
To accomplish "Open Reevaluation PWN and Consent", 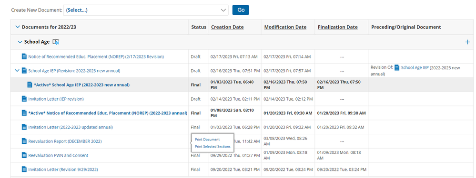I will click(58, 155).
